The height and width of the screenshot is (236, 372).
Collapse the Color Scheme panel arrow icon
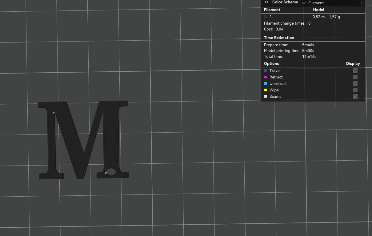click(266, 2)
